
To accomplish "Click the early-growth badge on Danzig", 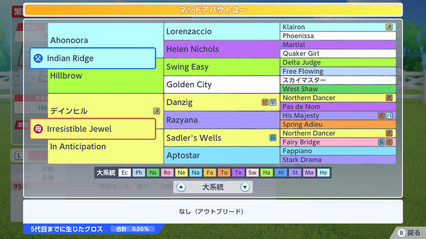I will 273,102.
